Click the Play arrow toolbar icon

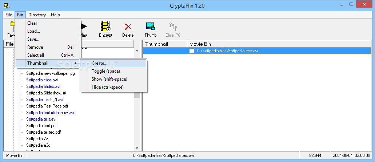point(84,27)
